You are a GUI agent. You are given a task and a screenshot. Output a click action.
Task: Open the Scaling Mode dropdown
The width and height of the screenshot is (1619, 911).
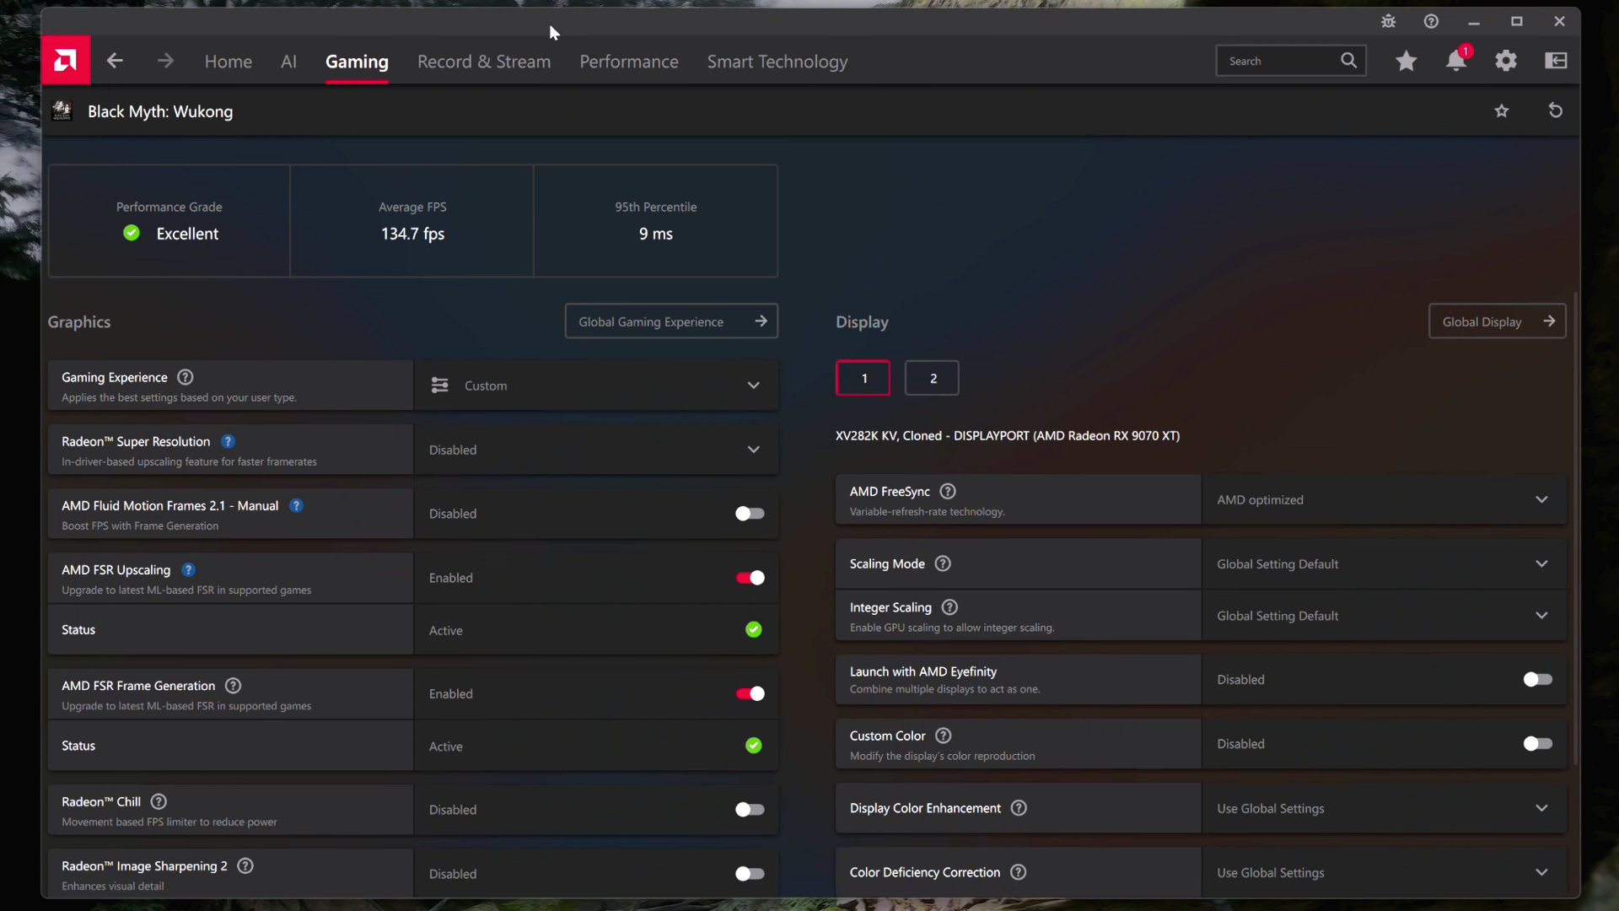(1542, 563)
